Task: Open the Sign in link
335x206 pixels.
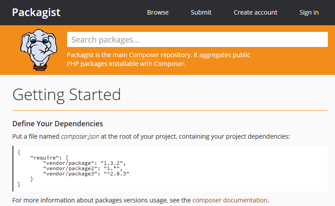Action: click(309, 12)
